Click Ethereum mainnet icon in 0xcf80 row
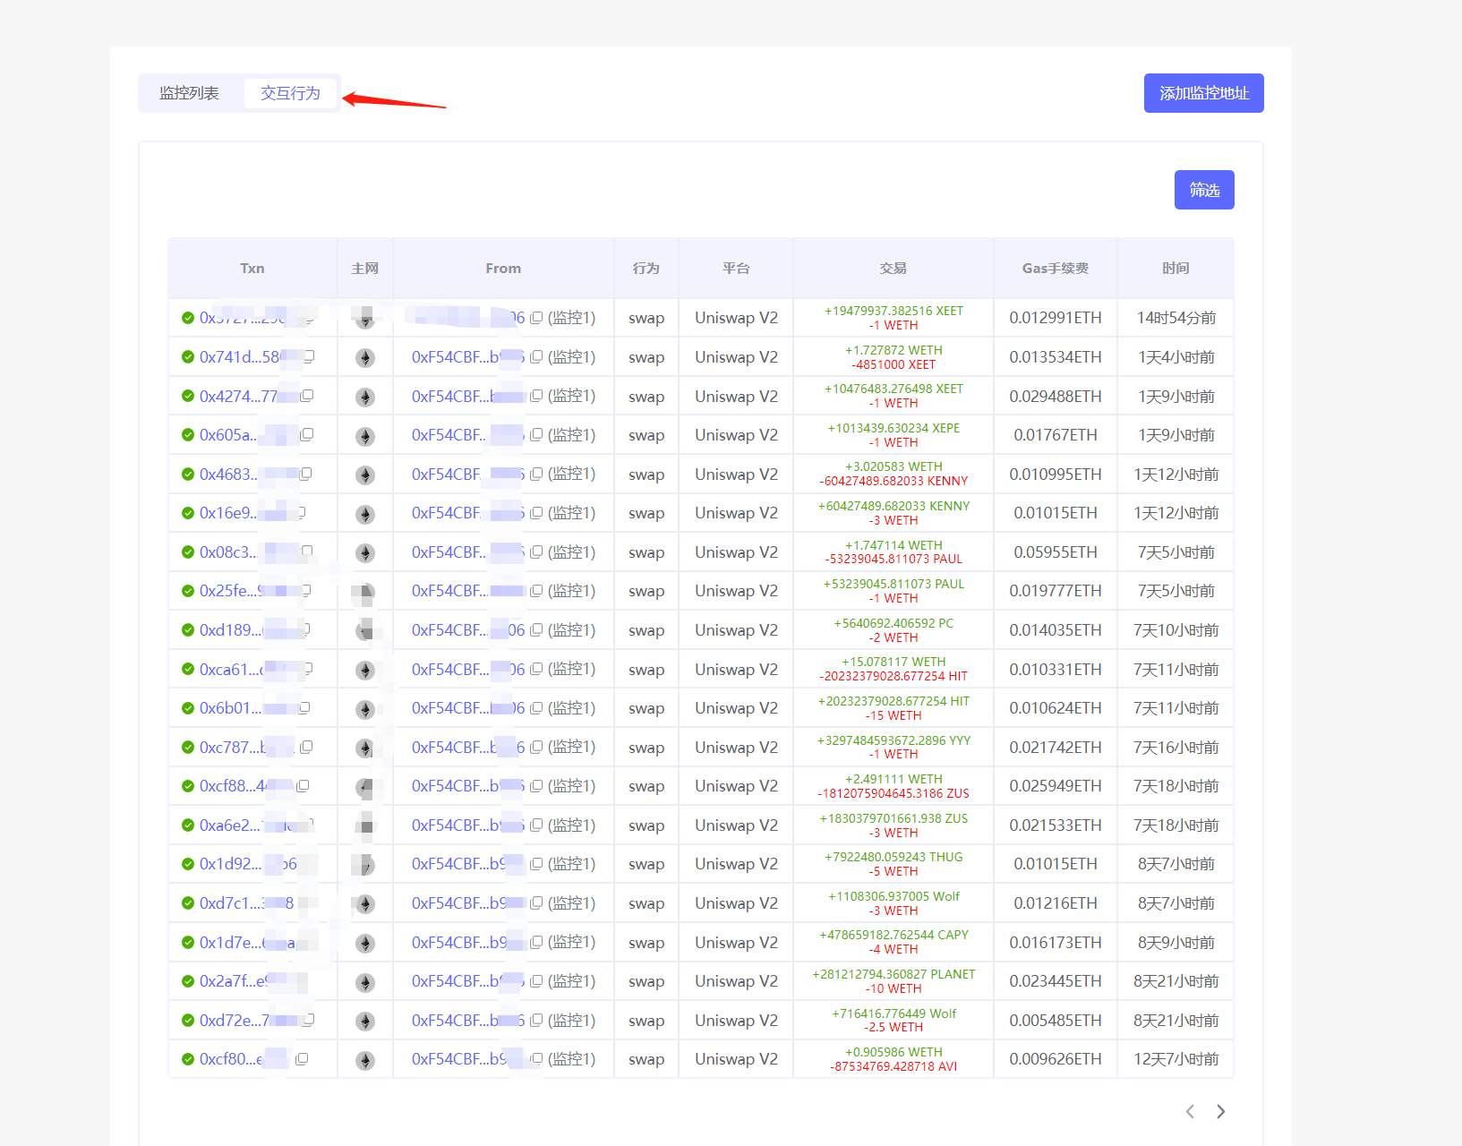 (365, 1060)
